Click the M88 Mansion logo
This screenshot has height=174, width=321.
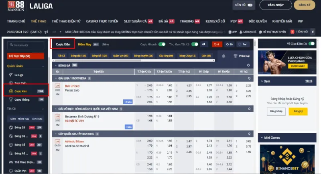(x=16, y=6)
